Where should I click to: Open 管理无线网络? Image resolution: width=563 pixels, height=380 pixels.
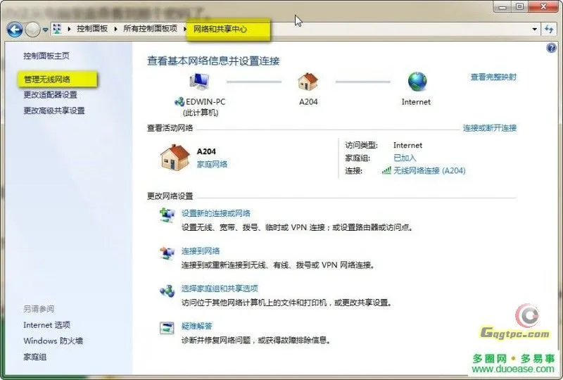click(x=47, y=80)
